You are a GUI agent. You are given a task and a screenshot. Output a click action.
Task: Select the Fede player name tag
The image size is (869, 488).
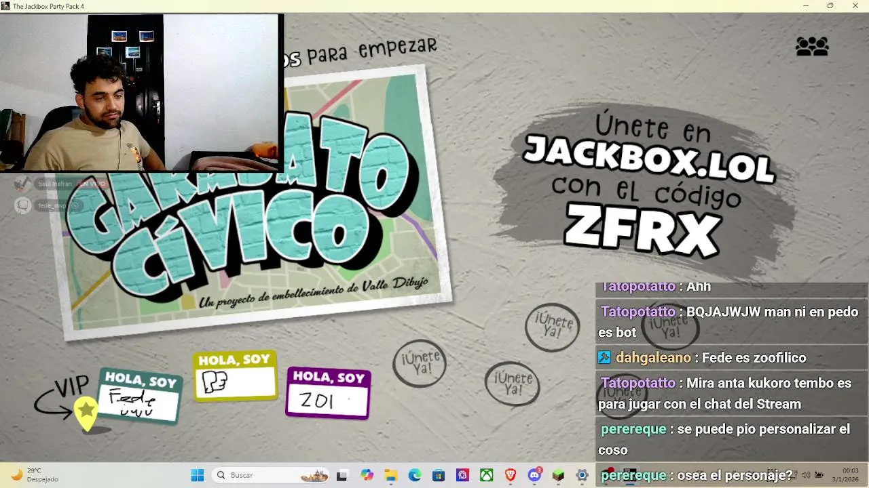[x=140, y=396]
